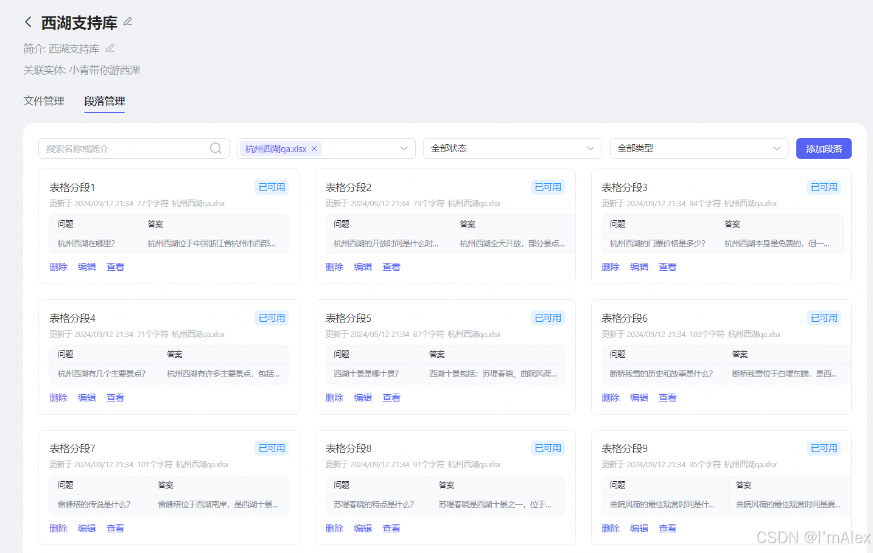
Task: Delete 表格分段9
Action: coord(611,528)
